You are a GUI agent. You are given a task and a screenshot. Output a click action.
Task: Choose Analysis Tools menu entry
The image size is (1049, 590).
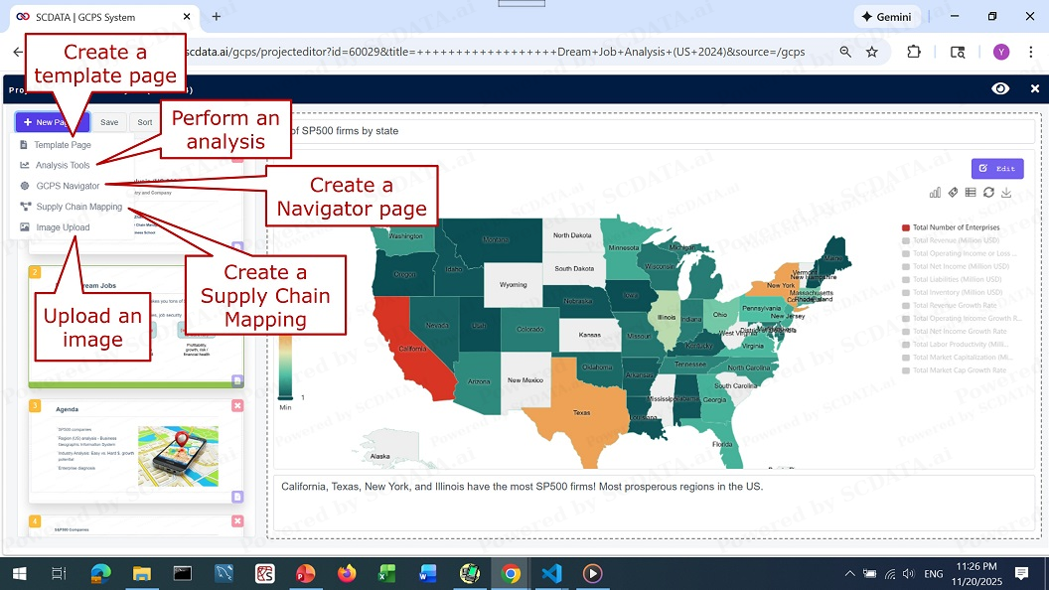click(62, 165)
